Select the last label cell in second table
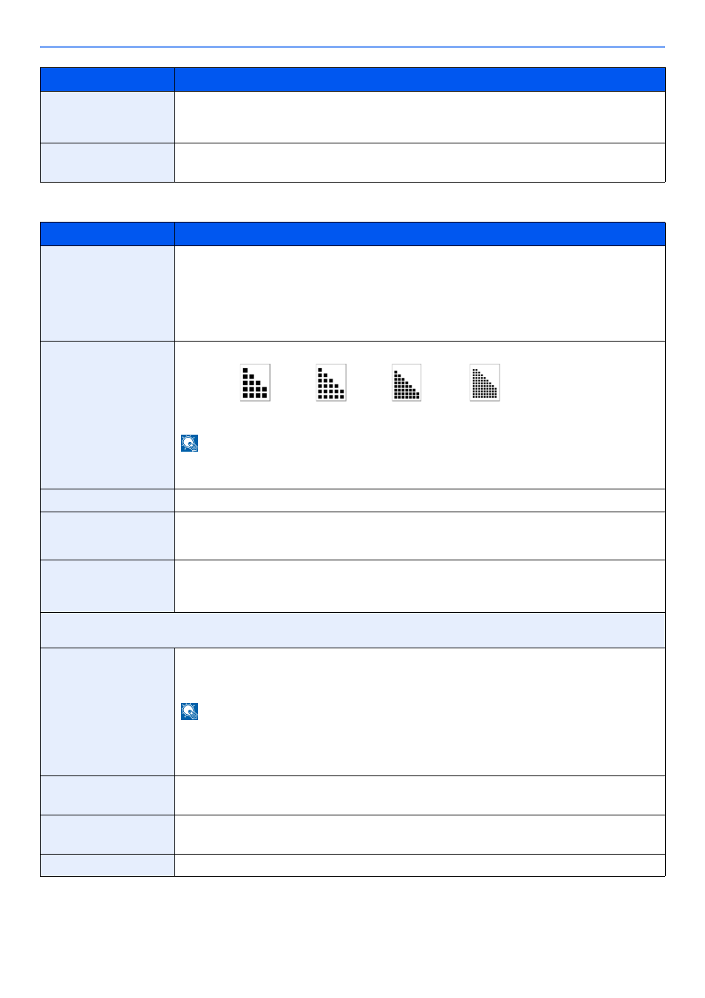This screenshot has width=705, height=998. coord(107,866)
